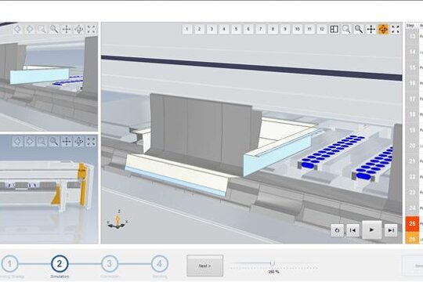Fit main viewport to full view

396,29
